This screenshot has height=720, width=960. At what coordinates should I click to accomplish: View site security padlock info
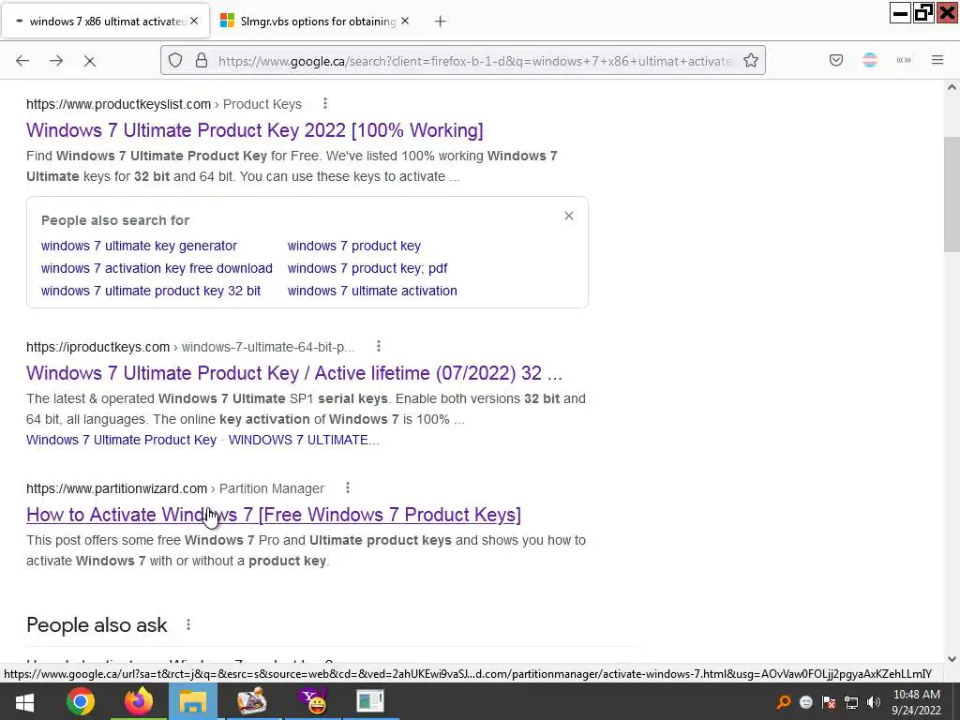coord(202,61)
